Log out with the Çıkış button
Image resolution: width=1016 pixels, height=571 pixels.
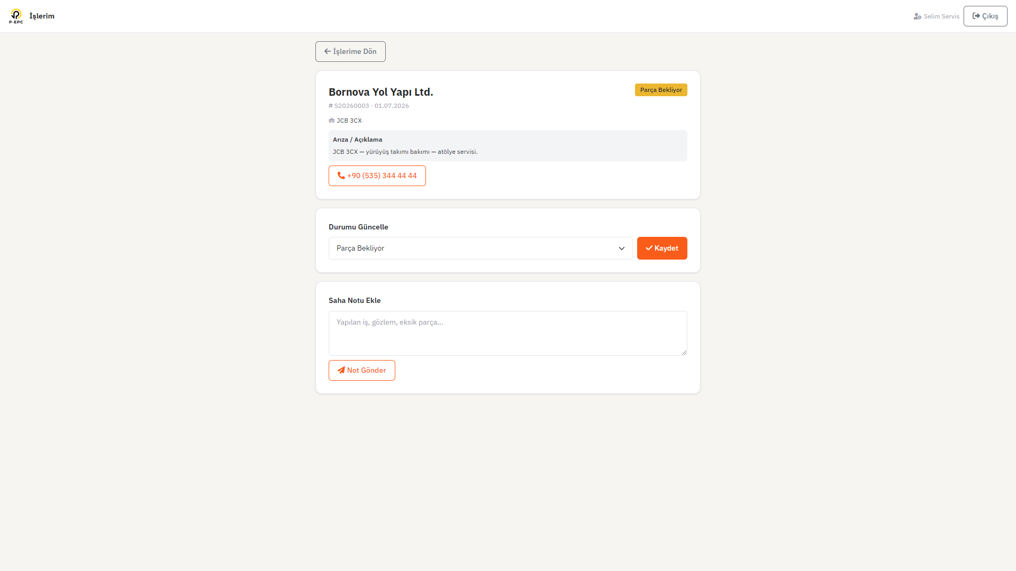pyautogui.click(x=985, y=16)
